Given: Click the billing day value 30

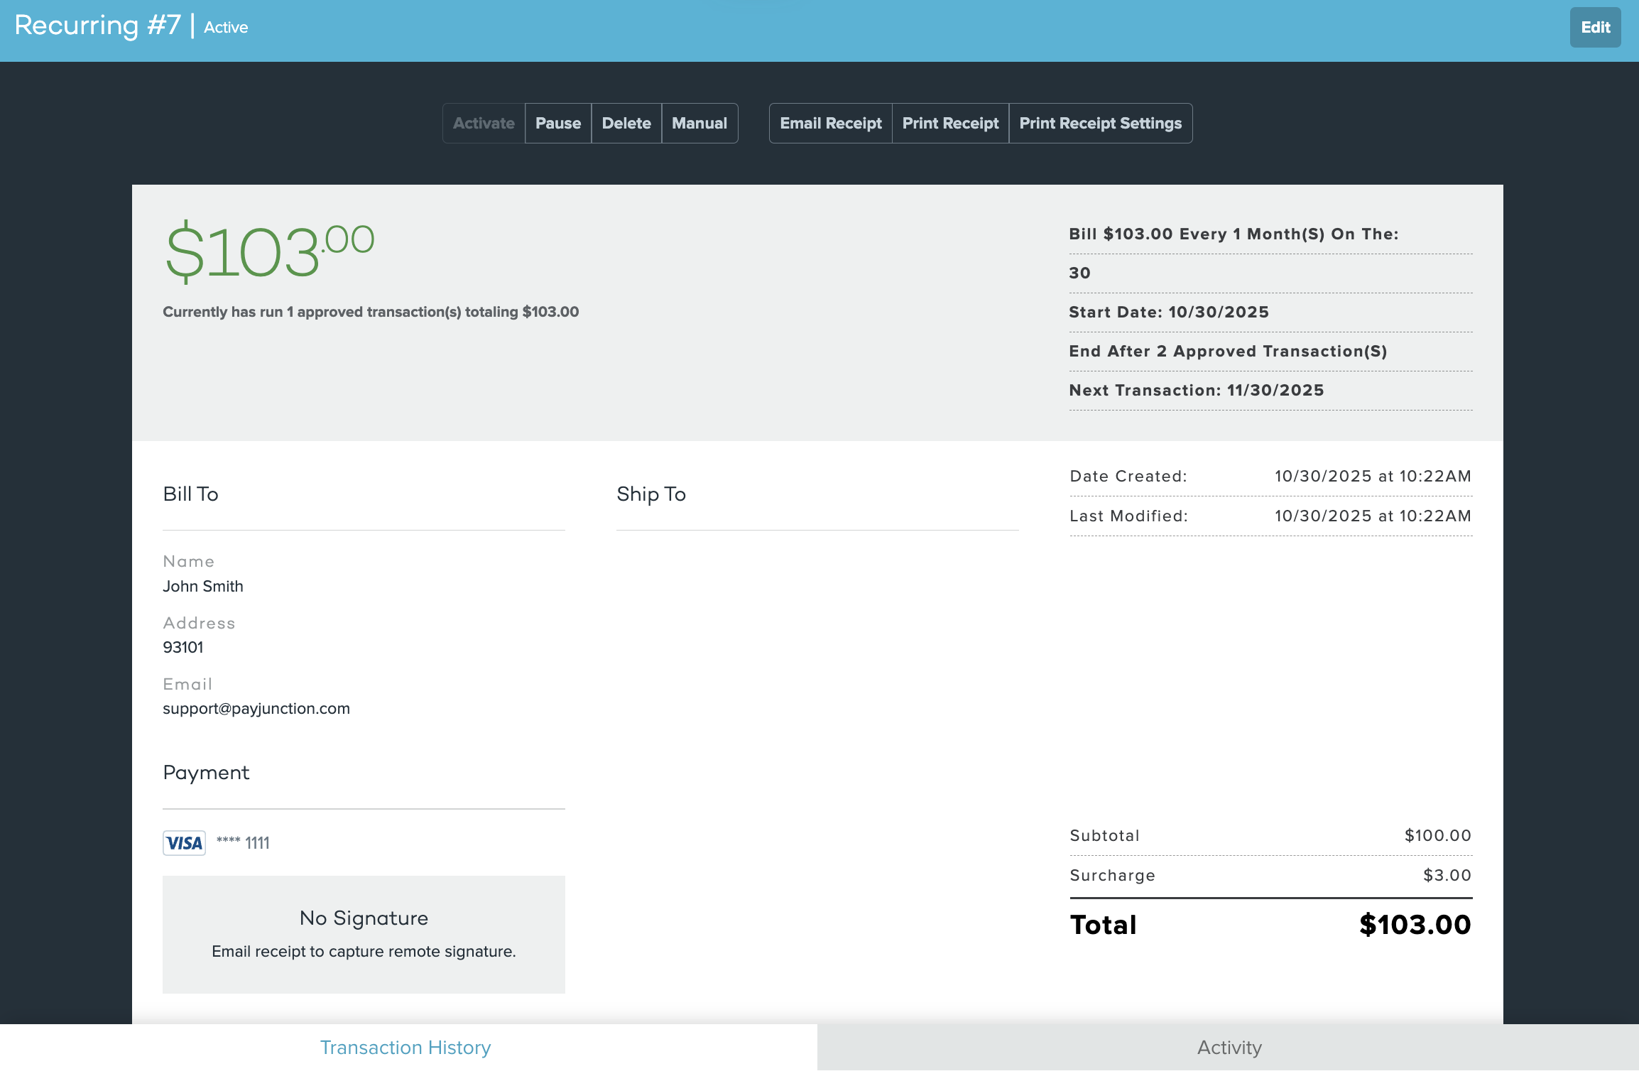Looking at the screenshot, I should [1079, 273].
